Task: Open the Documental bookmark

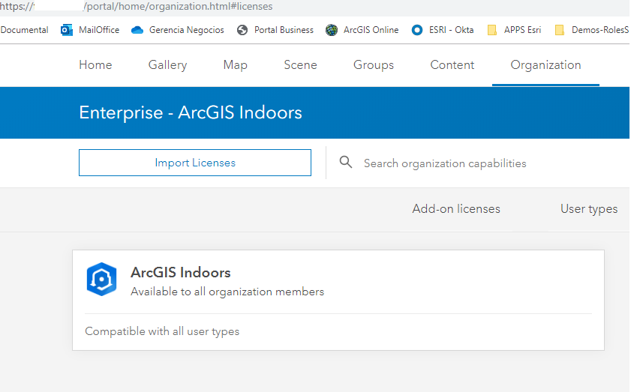Action: tap(24, 30)
